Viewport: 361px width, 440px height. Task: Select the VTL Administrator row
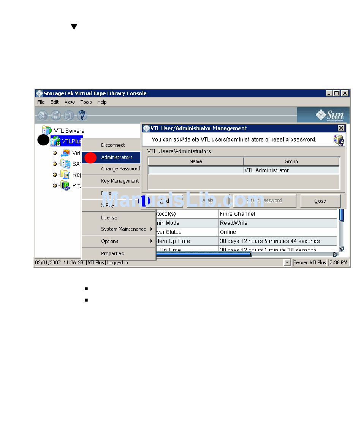tap(244, 170)
